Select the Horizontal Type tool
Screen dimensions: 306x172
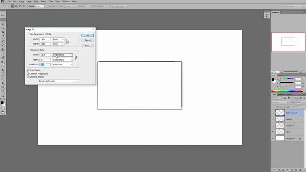(3, 79)
